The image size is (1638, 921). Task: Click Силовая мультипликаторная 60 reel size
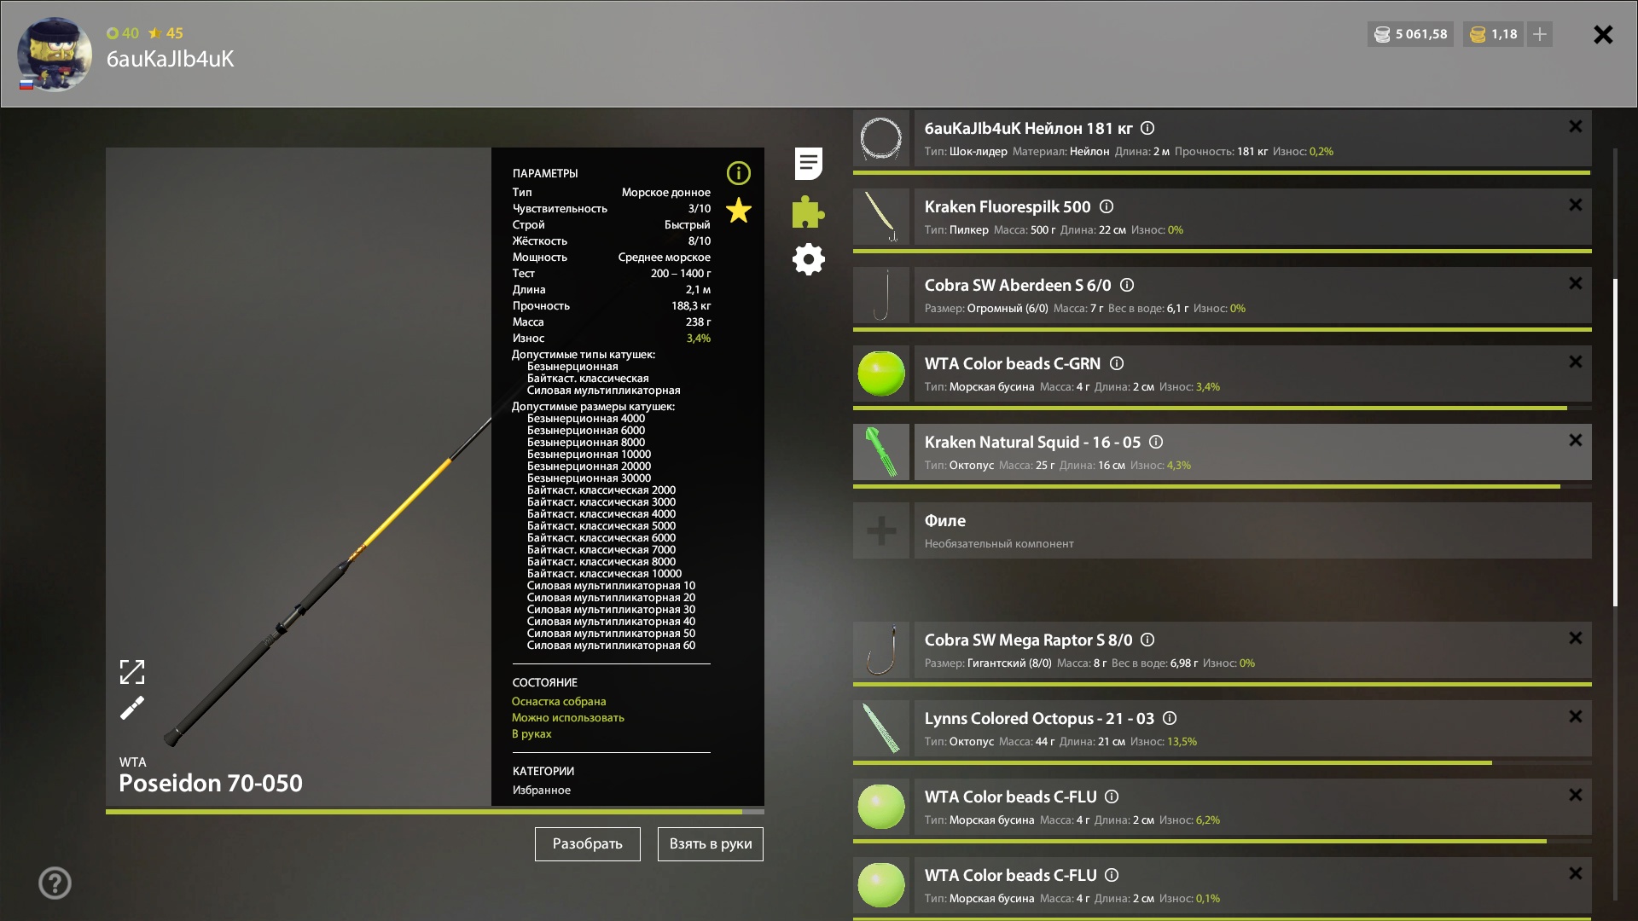611,646
